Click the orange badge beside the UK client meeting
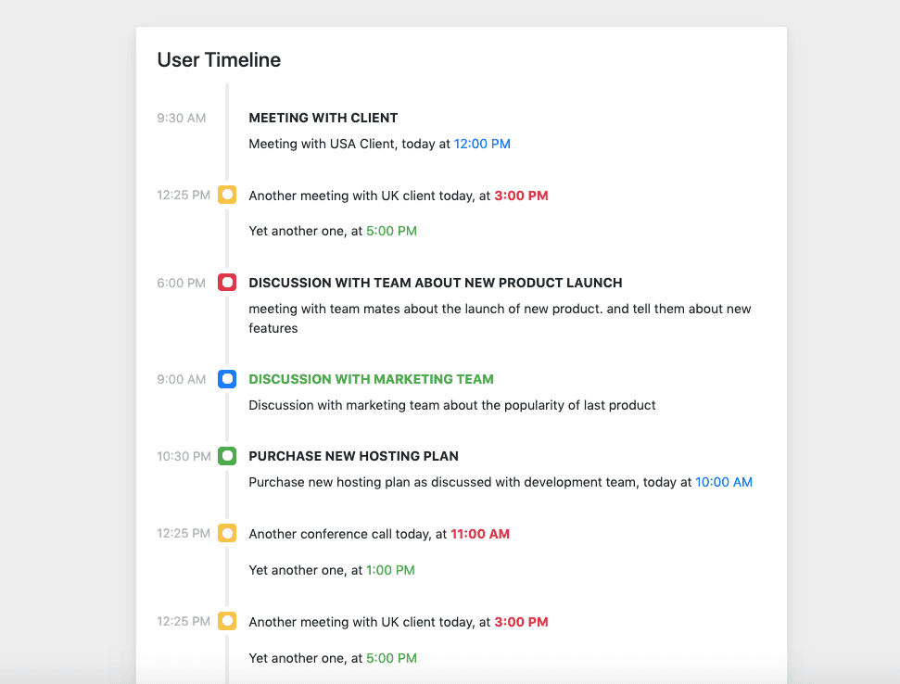Screen dimensions: 900x684 [227, 195]
